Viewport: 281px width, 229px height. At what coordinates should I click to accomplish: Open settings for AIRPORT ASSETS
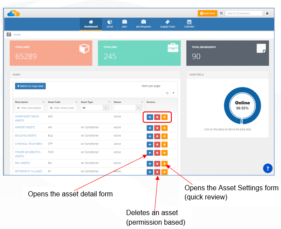tap(164, 128)
